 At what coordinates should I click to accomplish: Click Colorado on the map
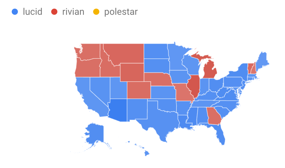pyautogui.click(x=139, y=90)
